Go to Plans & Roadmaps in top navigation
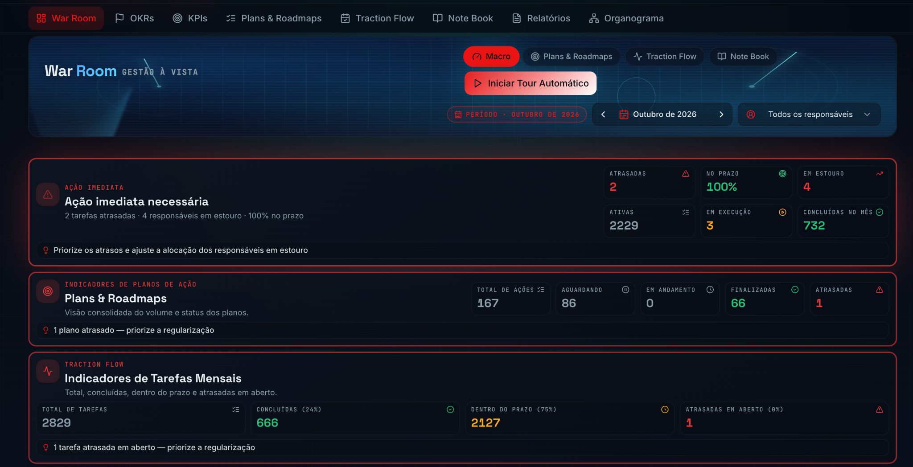Image resolution: width=913 pixels, height=467 pixels. 274,18
